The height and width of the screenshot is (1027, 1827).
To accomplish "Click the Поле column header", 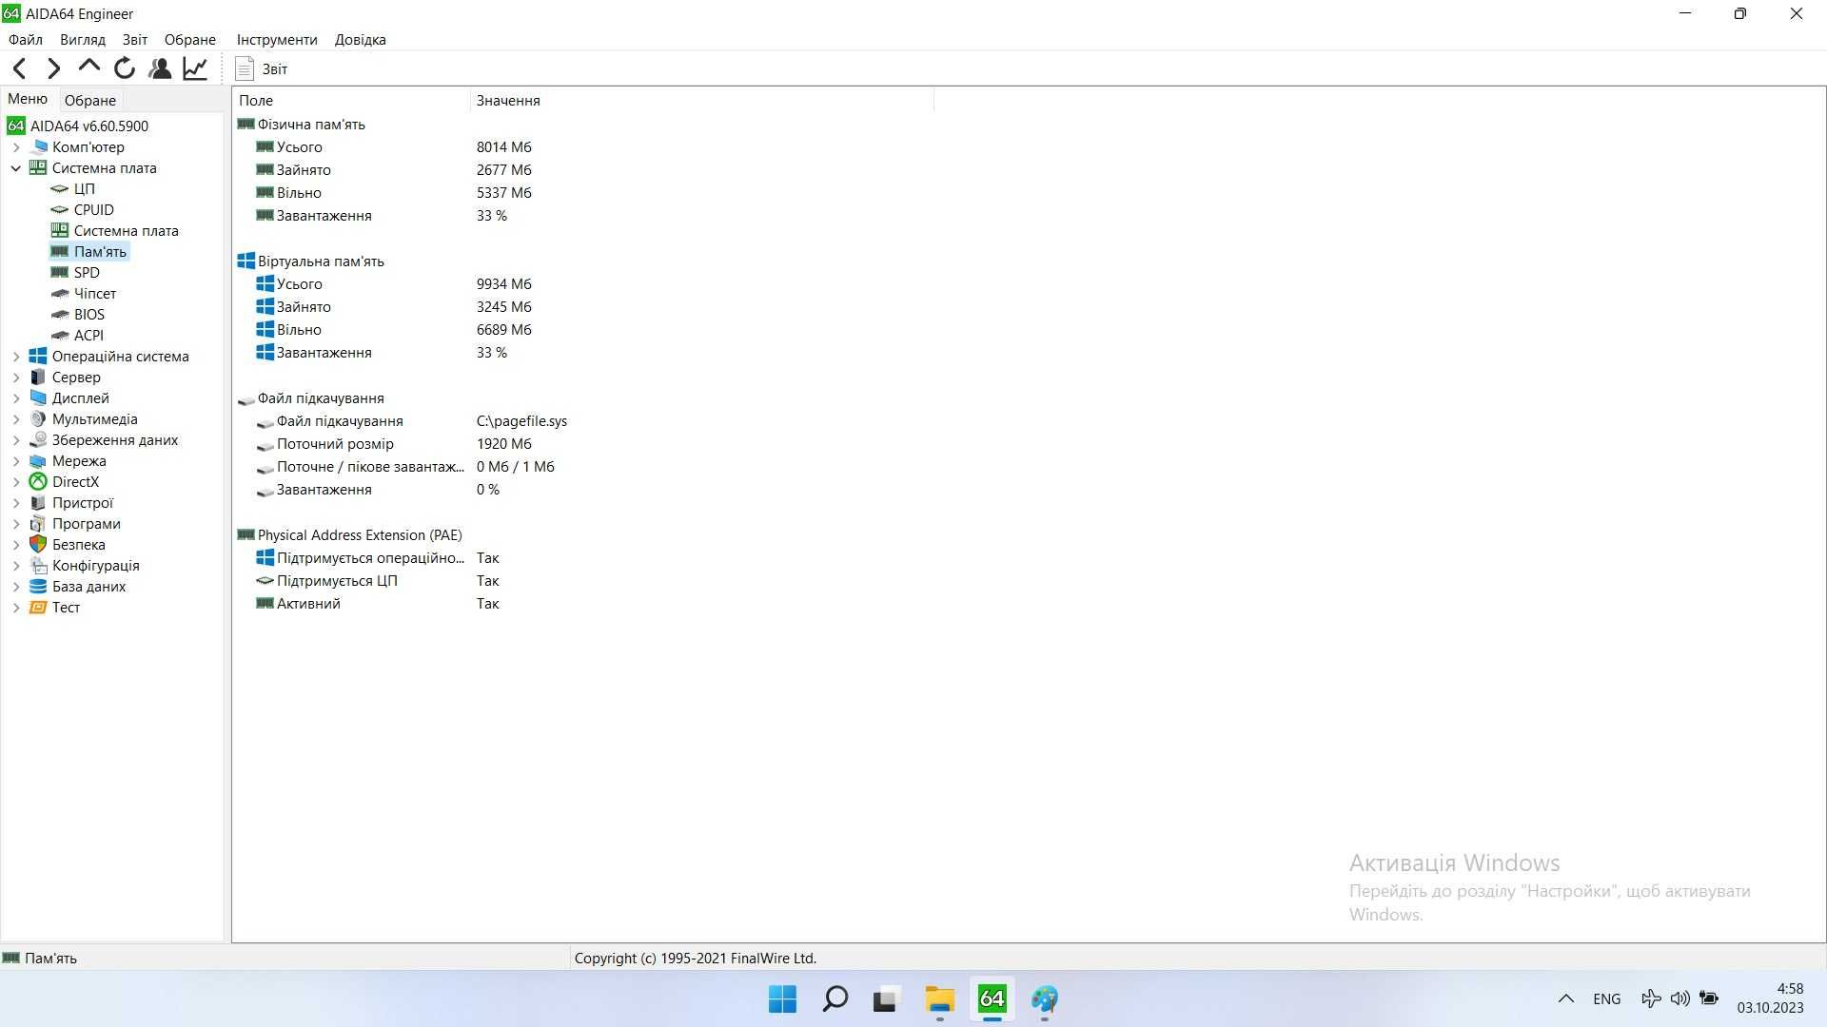I will coord(351,101).
